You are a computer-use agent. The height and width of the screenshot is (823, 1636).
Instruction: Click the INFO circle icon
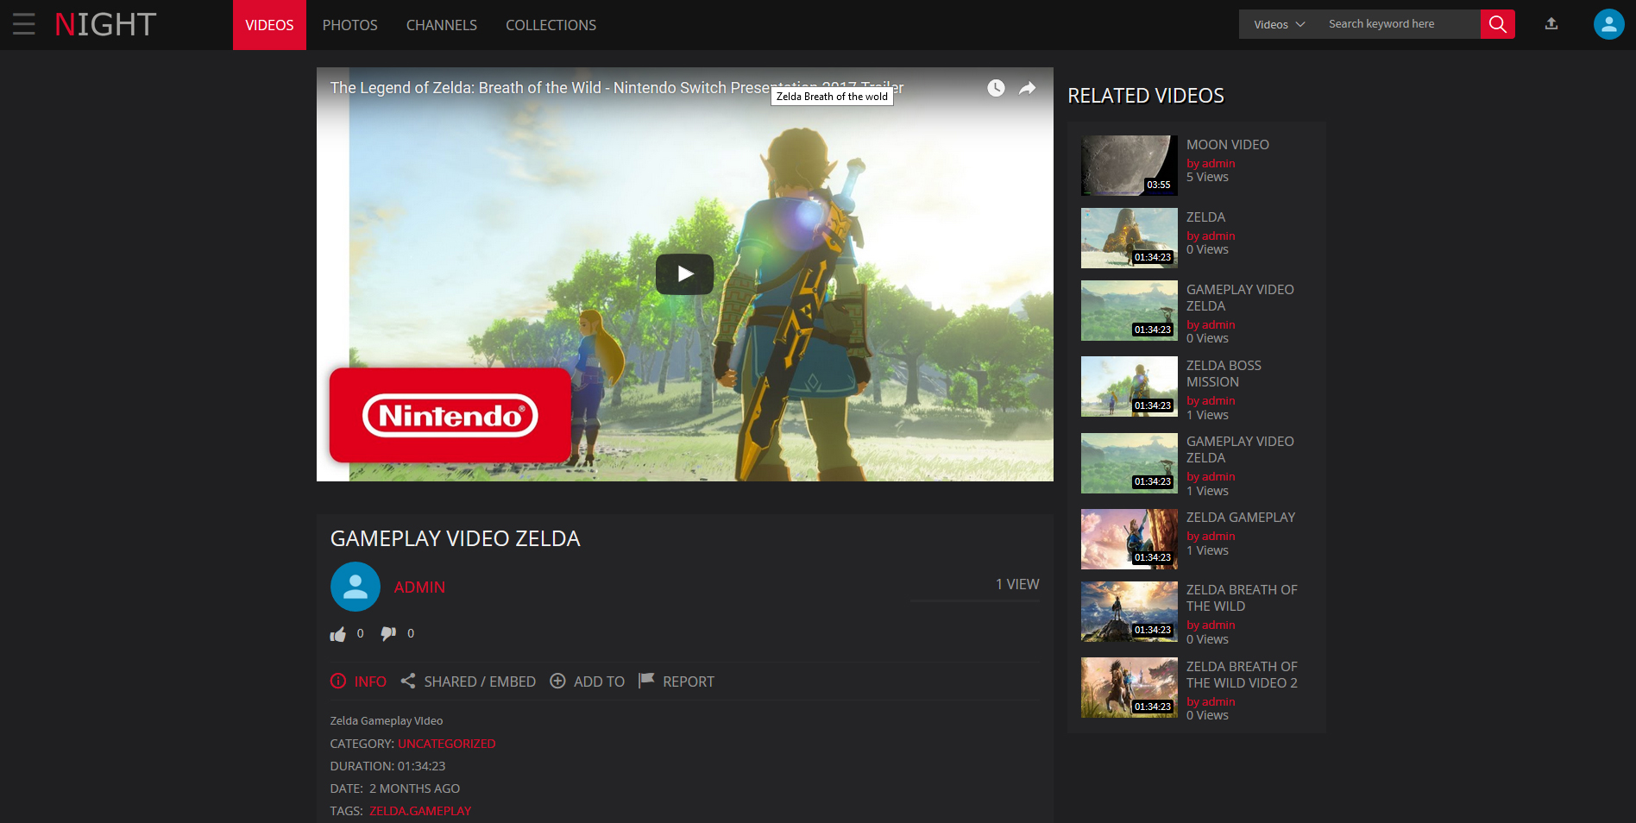pos(338,681)
